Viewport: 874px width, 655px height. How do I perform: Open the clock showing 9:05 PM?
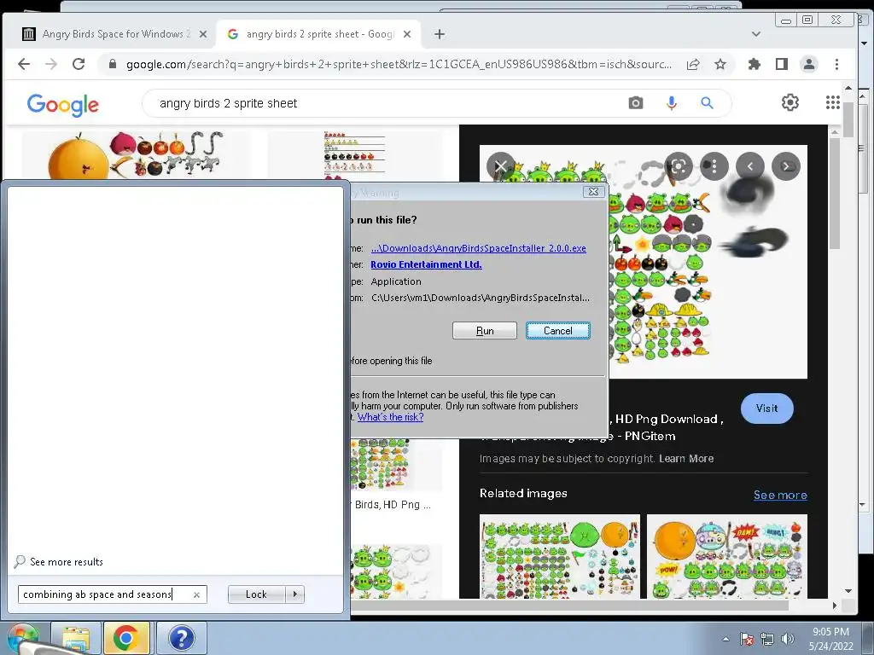coord(830,639)
